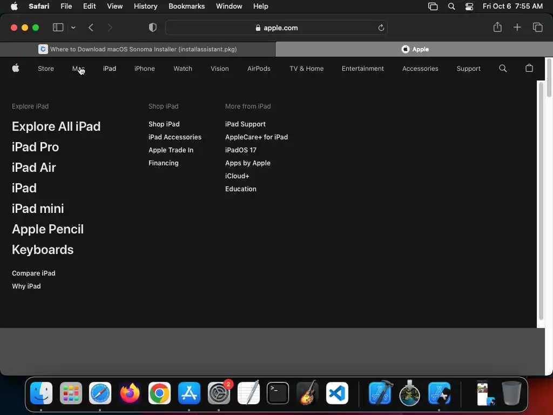Image resolution: width=553 pixels, height=415 pixels.
Task: Open the Mac navigation item
Action: [78, 69]
